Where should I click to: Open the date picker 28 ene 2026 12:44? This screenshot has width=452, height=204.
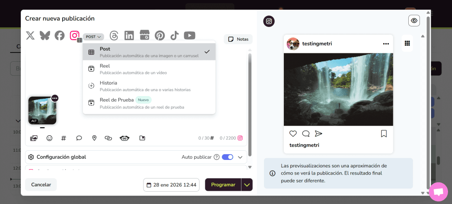[x=171, y=185]
